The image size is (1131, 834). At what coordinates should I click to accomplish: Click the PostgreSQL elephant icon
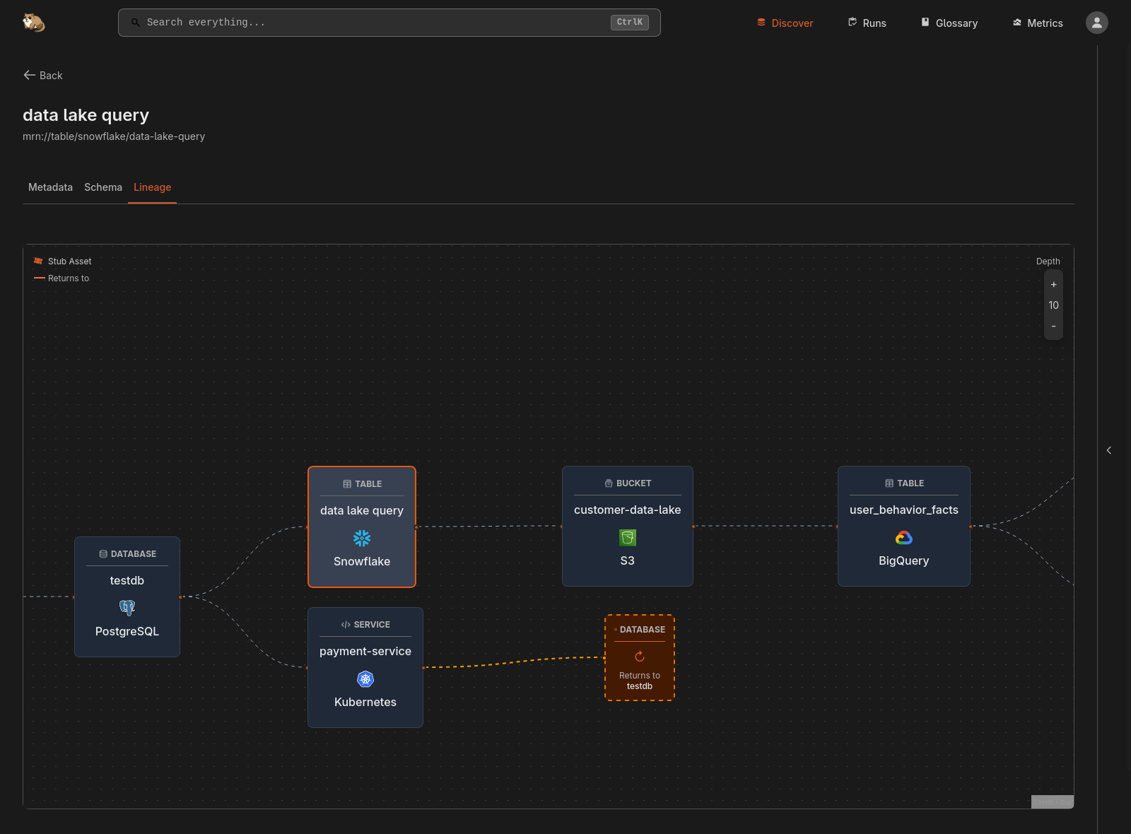127,608
